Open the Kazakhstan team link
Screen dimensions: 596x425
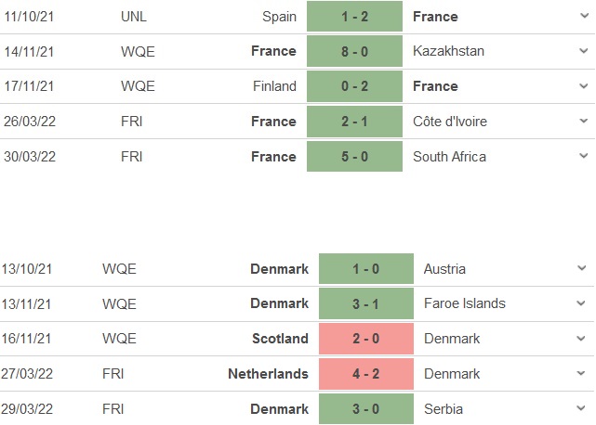[x=450, y=52]
